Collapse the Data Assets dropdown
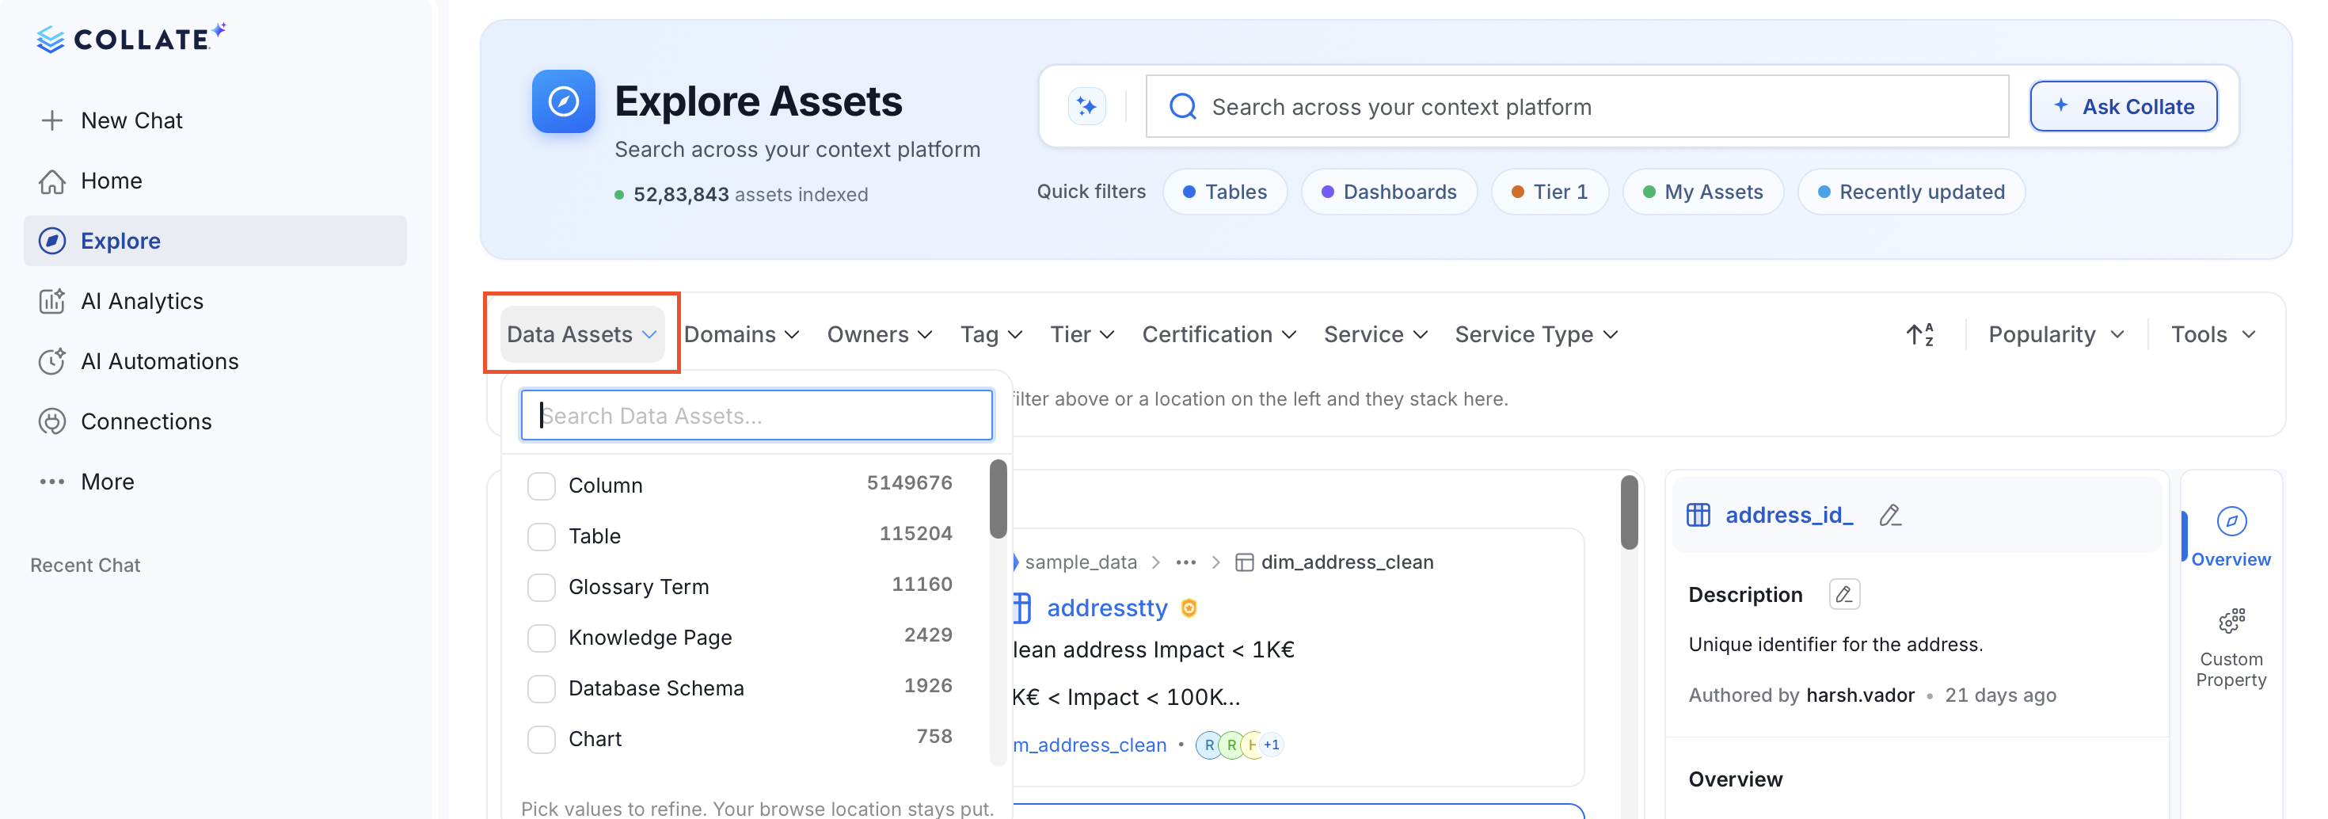The height and width of the screenshot is (819, 2328). [x=582, y=334]
